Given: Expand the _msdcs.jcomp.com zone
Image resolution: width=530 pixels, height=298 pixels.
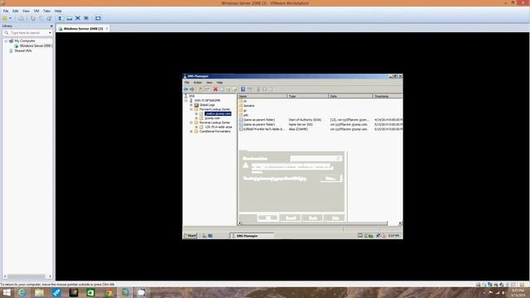Looking at the screenshot, I should pyautogui.click(x=196, y=114).
